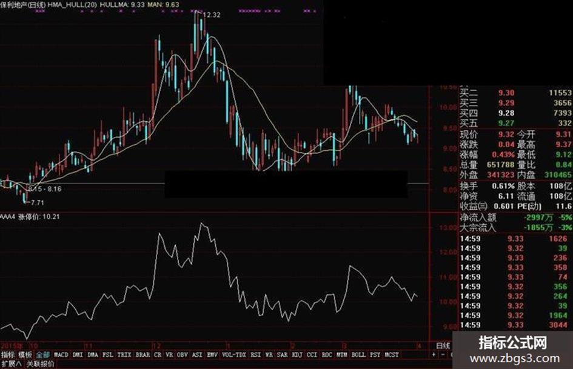The image size is (573, 369).
Task: Display the CCI indicator
Action: click(x=312, y=354)
